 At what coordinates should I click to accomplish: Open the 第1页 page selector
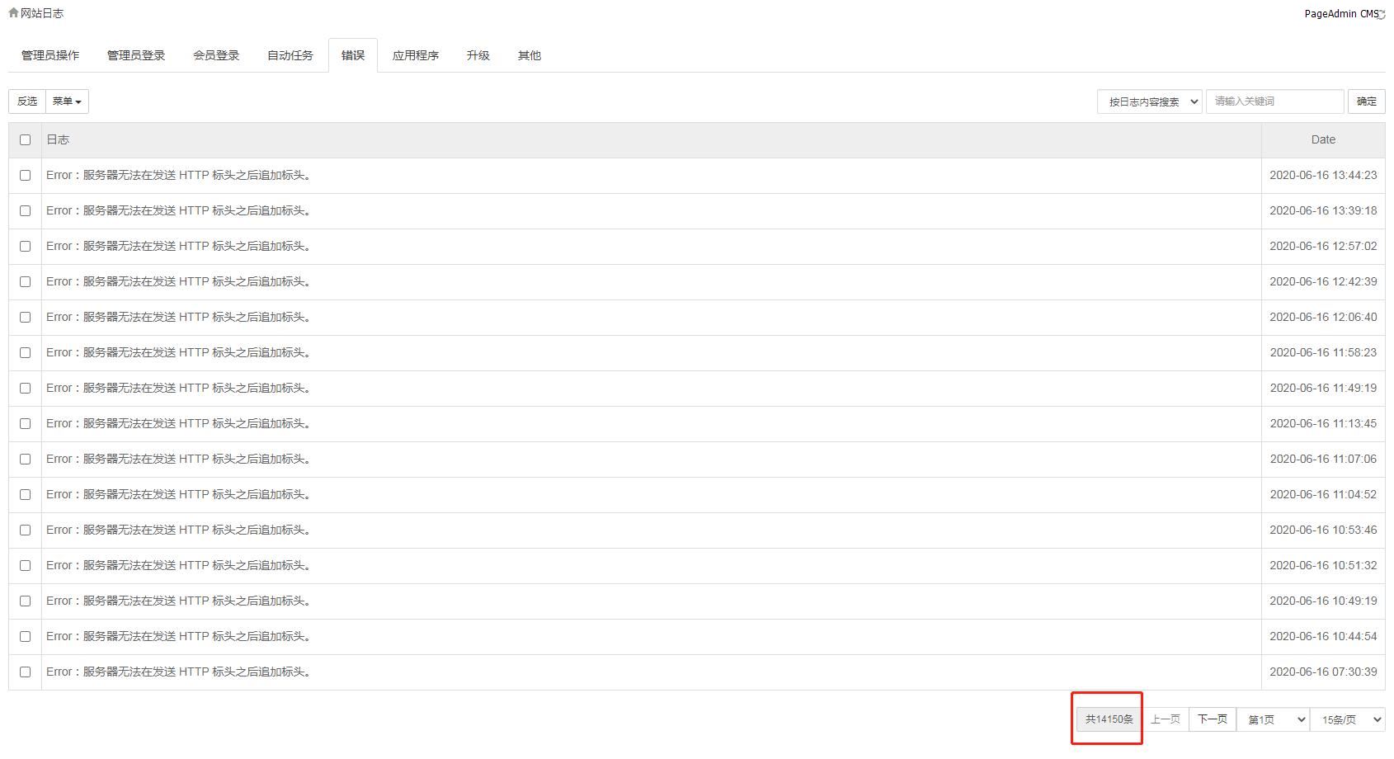[x=1273, y=719]
